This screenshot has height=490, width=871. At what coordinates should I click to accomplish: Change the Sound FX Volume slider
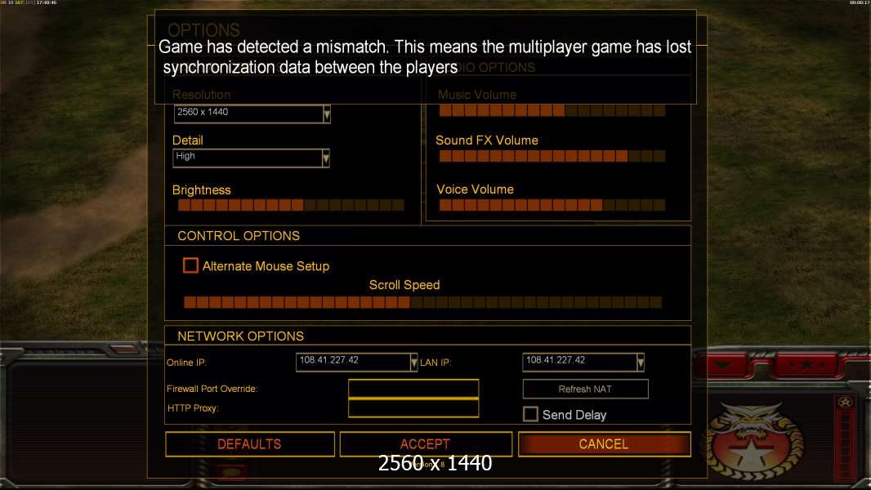552,157
